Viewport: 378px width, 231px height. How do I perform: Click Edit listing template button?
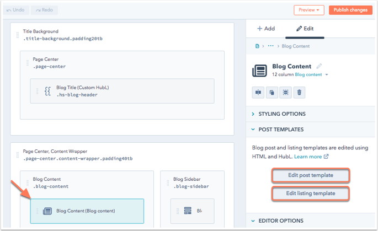click(x=311, y=193)
